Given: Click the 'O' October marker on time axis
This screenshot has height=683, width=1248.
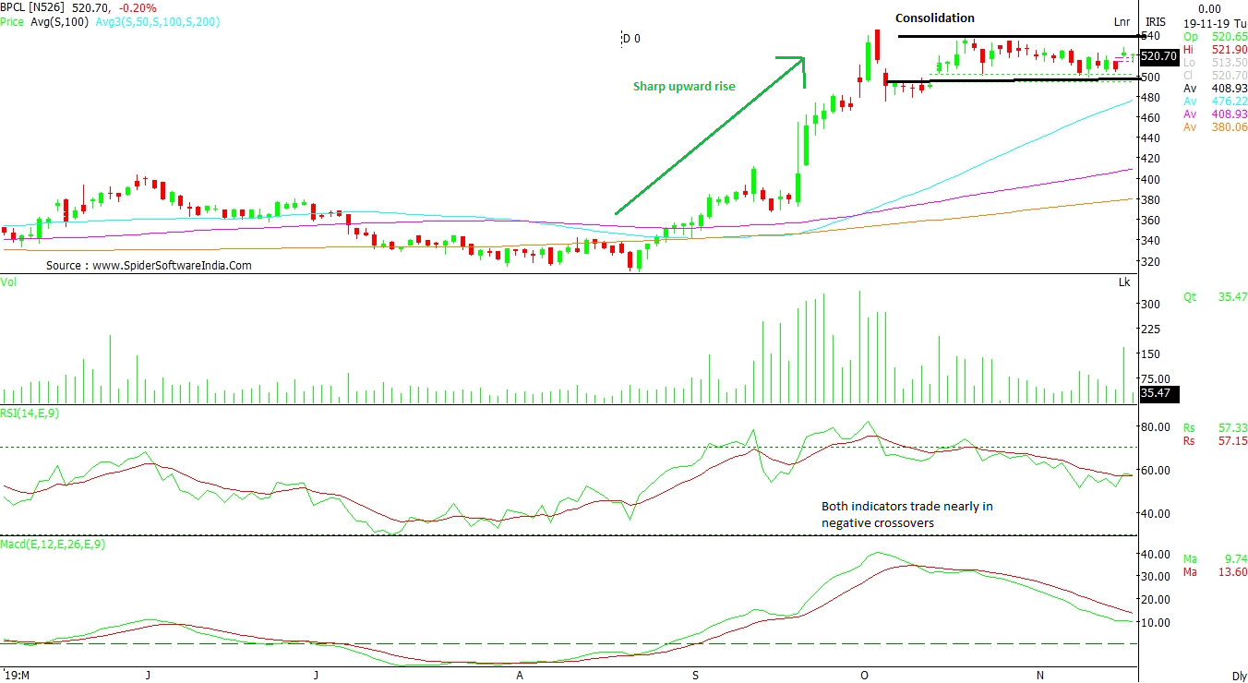Looking at the screenshot, I should [864, 676].
